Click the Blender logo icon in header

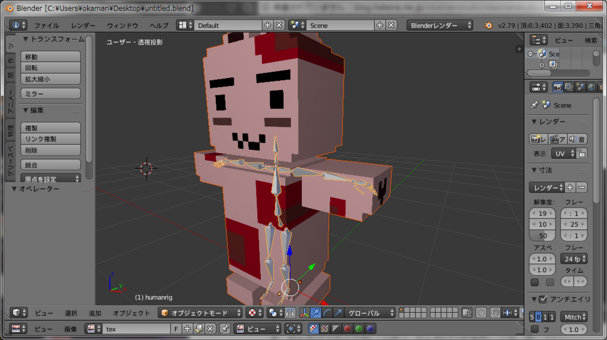pyautogui.click(x=488, y=25)
